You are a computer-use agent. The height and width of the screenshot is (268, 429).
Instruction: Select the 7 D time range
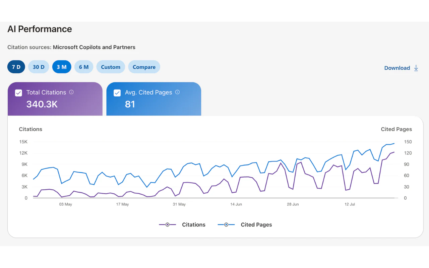coord(16,67)
